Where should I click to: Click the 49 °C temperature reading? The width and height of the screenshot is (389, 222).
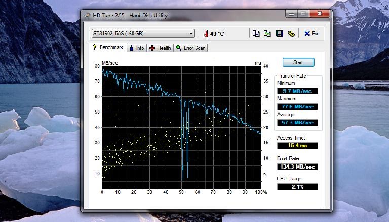(x=217, y=34)
